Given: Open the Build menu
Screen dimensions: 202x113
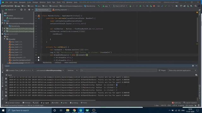Looking at the screenshot, I should tap(49, 2).
